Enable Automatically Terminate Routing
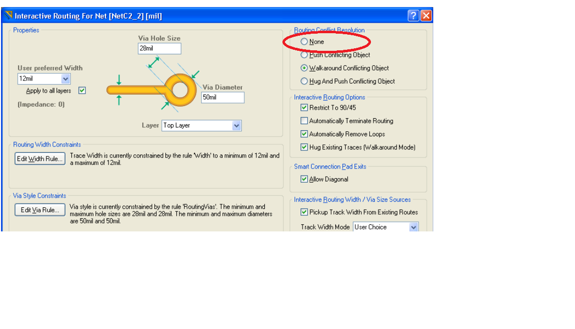This screenshot has width=575, height=329. coord(304,121)
